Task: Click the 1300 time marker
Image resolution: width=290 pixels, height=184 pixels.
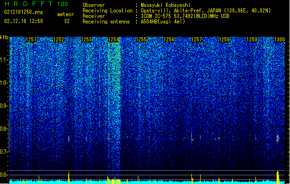Action: tap(279, 40)
